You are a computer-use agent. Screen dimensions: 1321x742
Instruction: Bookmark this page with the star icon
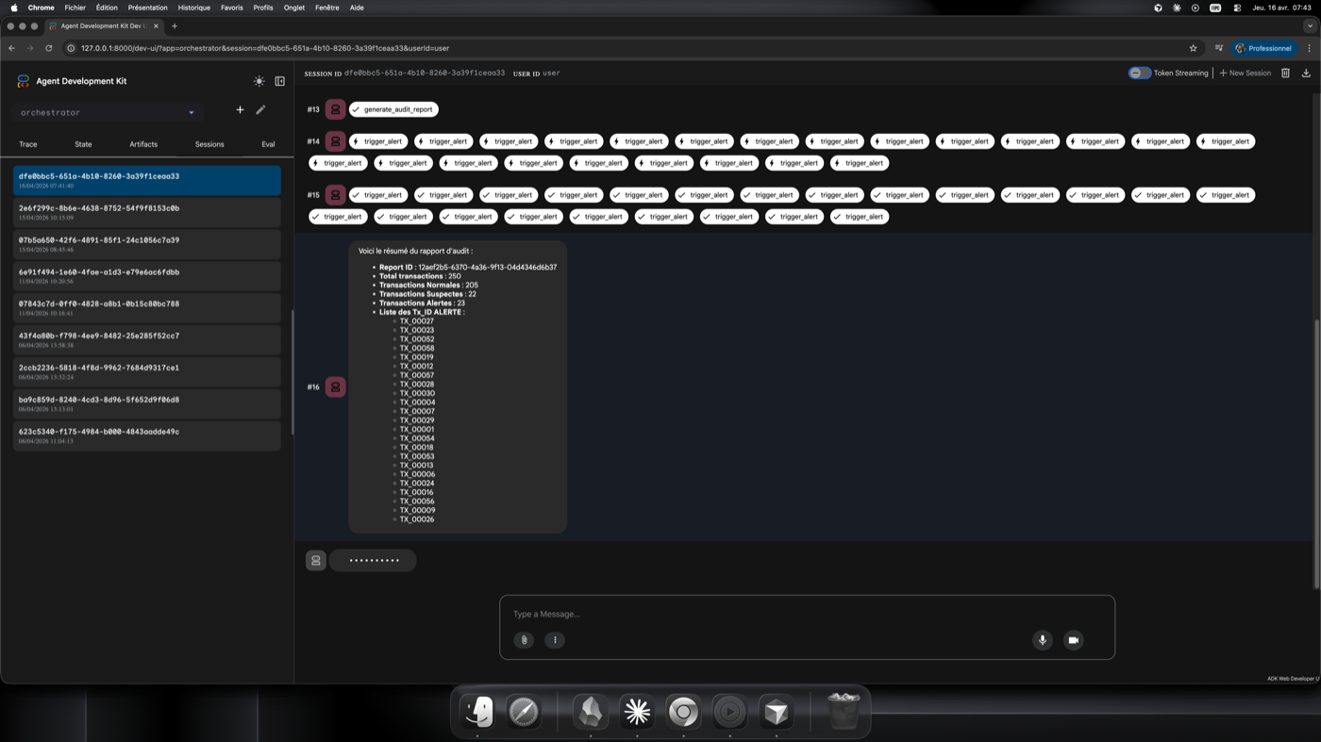(x=1193, y=48)
